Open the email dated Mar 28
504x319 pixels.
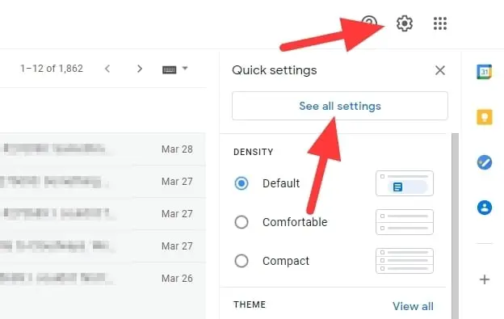(103, 149)
